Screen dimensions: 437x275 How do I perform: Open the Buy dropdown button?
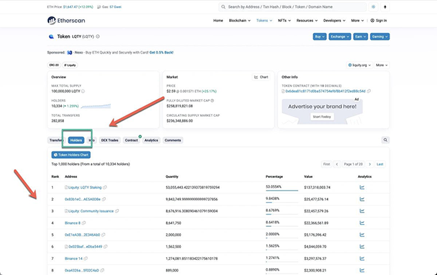pyautogui.click(x=319, y=36)
